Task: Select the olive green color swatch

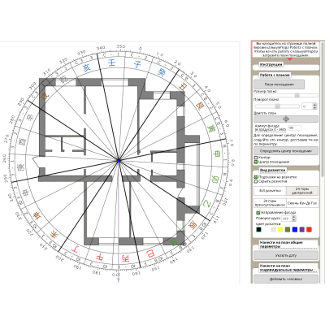Action: click(x=288, y=230)
